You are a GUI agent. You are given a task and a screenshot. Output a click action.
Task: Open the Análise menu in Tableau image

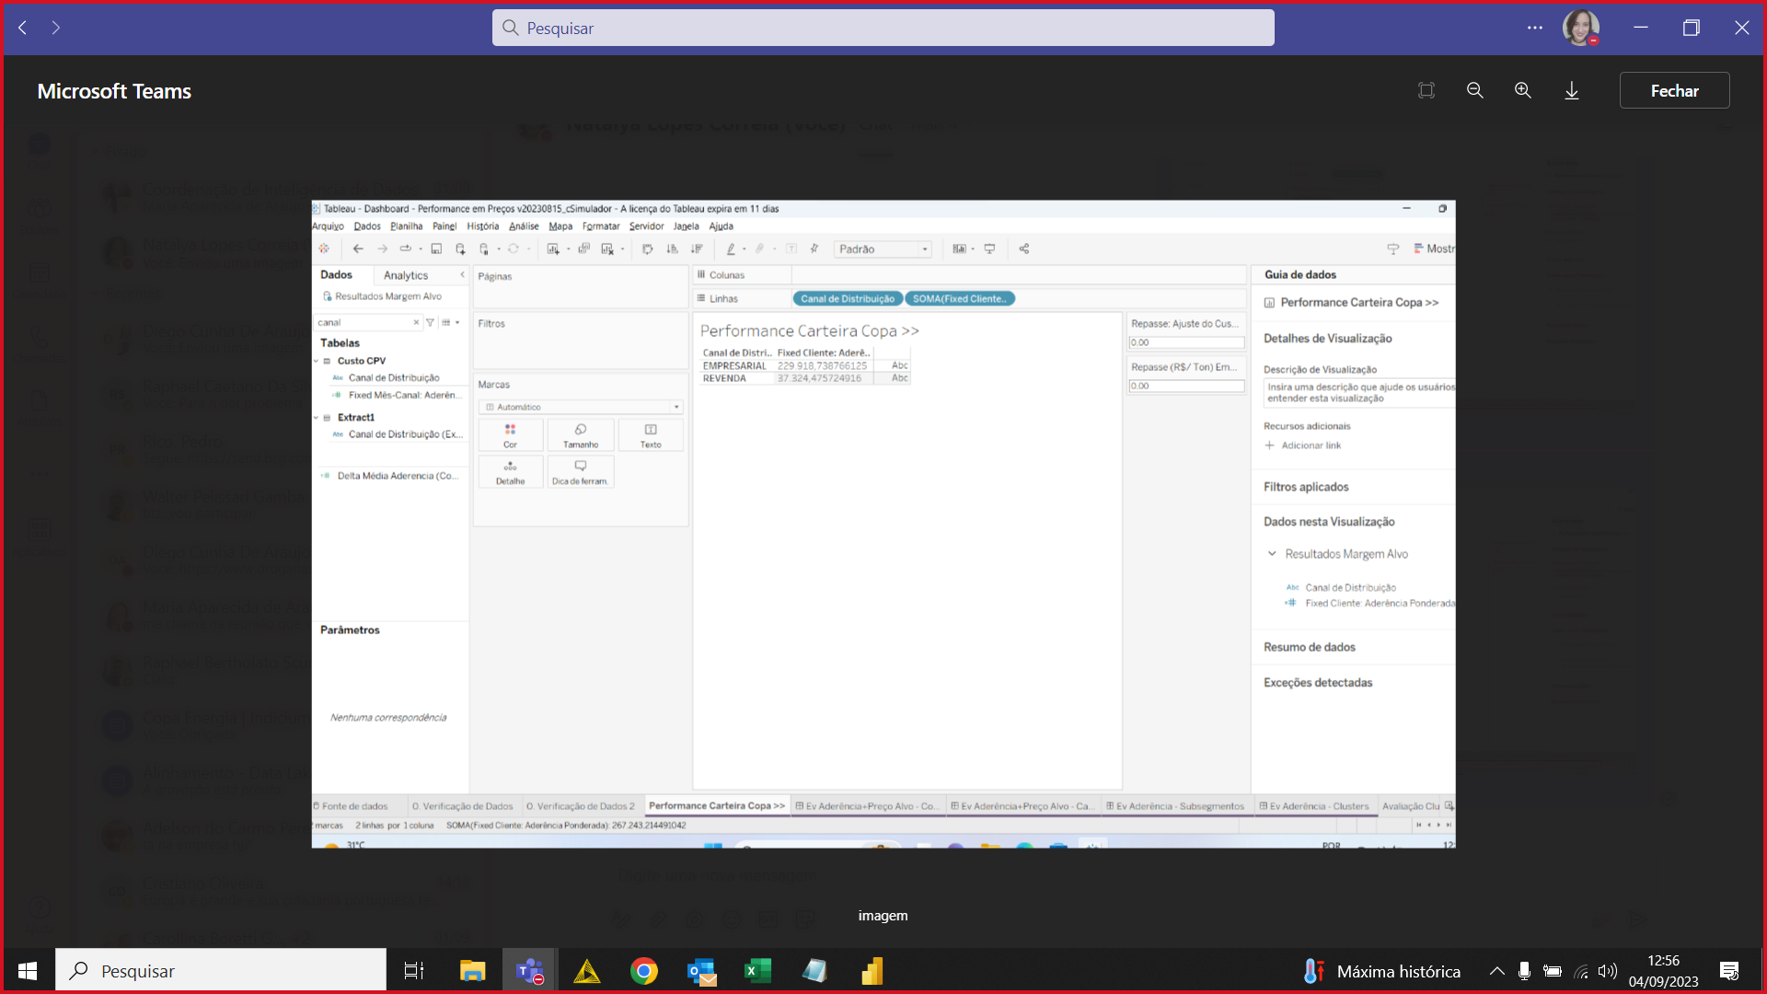point(524,226)
